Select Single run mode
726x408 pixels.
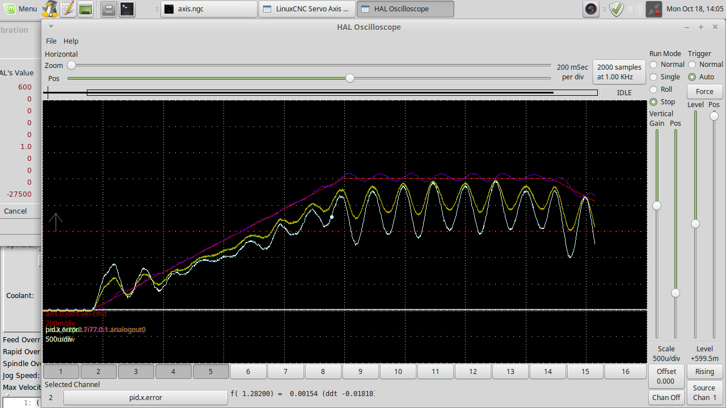pos(665,77)
